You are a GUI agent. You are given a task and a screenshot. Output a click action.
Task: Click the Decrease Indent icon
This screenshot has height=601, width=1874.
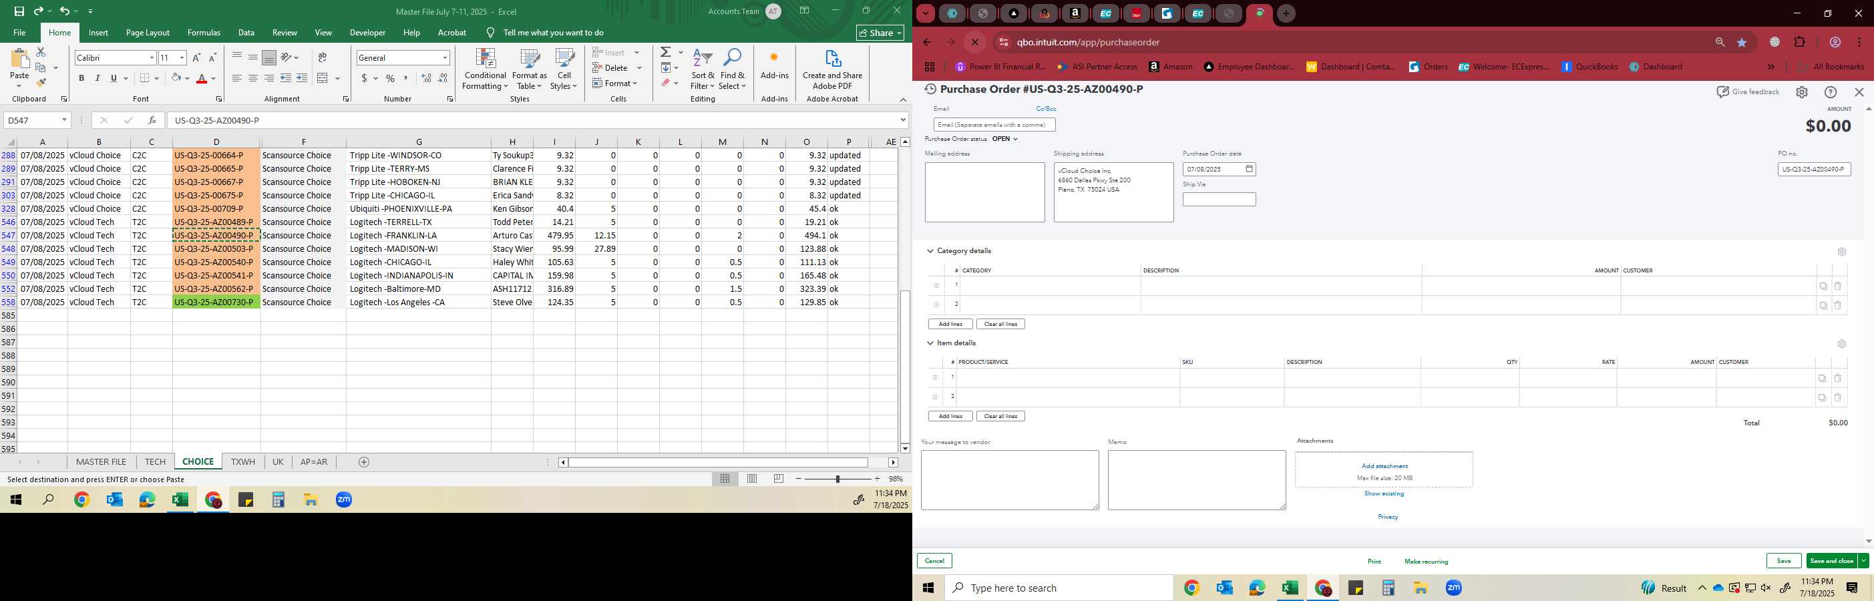(x=286, y=79)
